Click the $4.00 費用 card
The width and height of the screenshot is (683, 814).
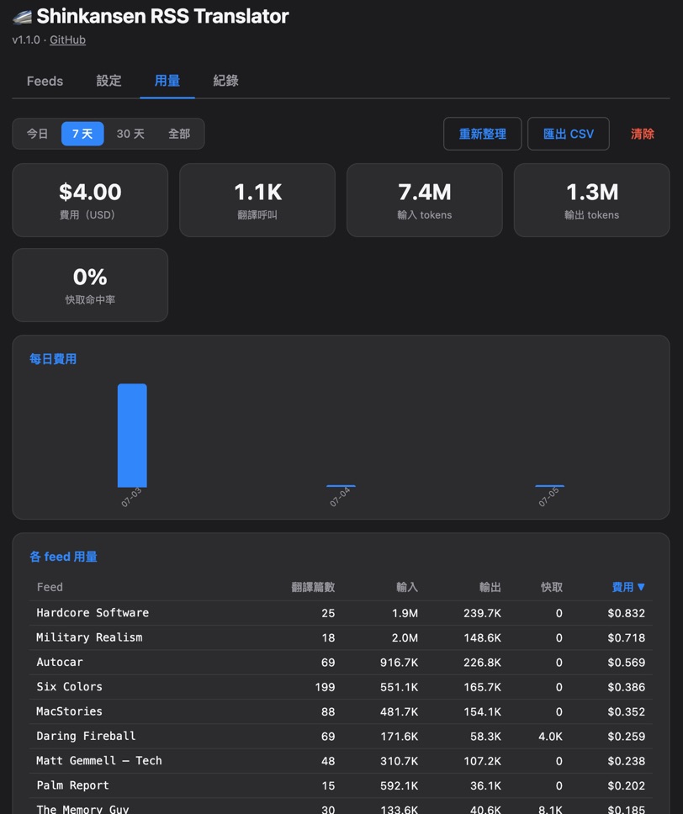point(90,200)
